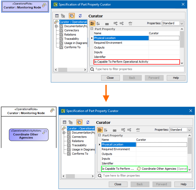Toggle the highlighted window-mode button in bottom dialog
Image resolution: width=196 pixels, height=190 pixels.
point(79,122)
